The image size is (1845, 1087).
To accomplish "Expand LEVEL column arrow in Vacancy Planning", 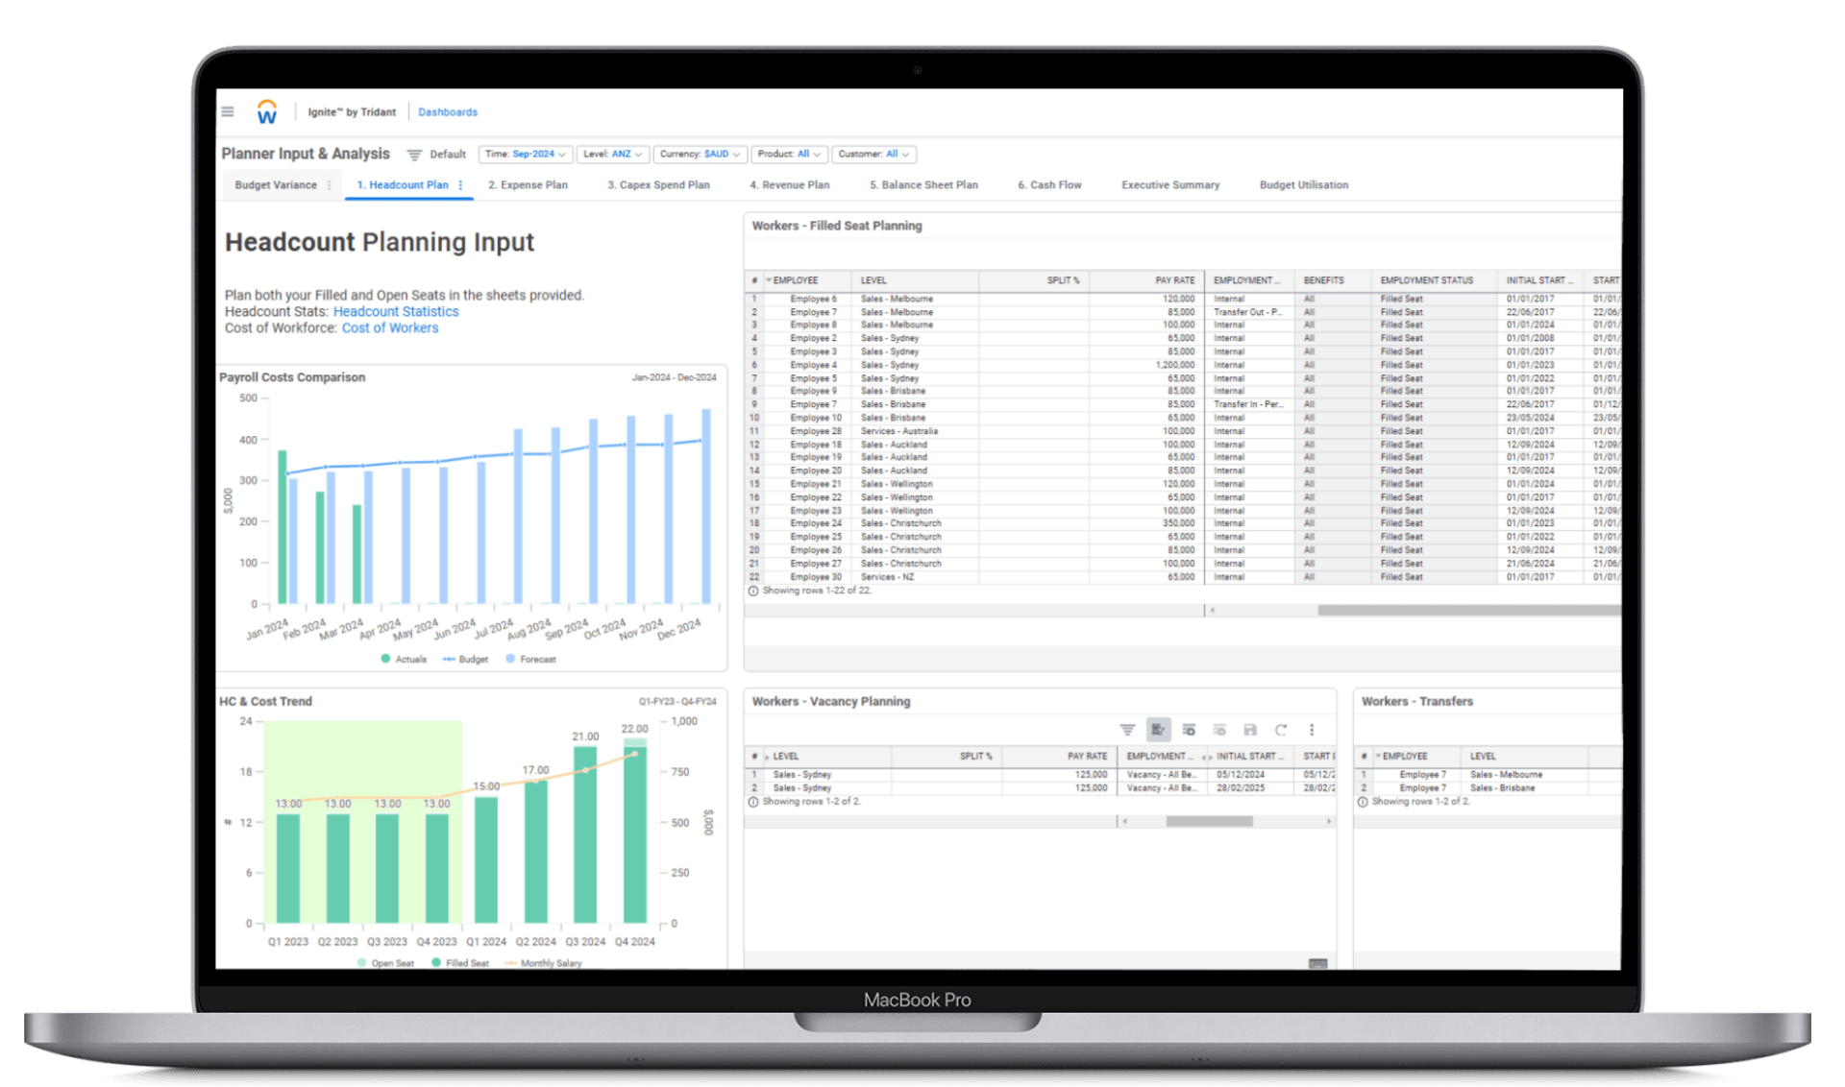I will tap(767, 757).
